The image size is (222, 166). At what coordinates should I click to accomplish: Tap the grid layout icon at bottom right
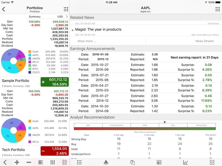pyautogui.click(x=212, y=162)
